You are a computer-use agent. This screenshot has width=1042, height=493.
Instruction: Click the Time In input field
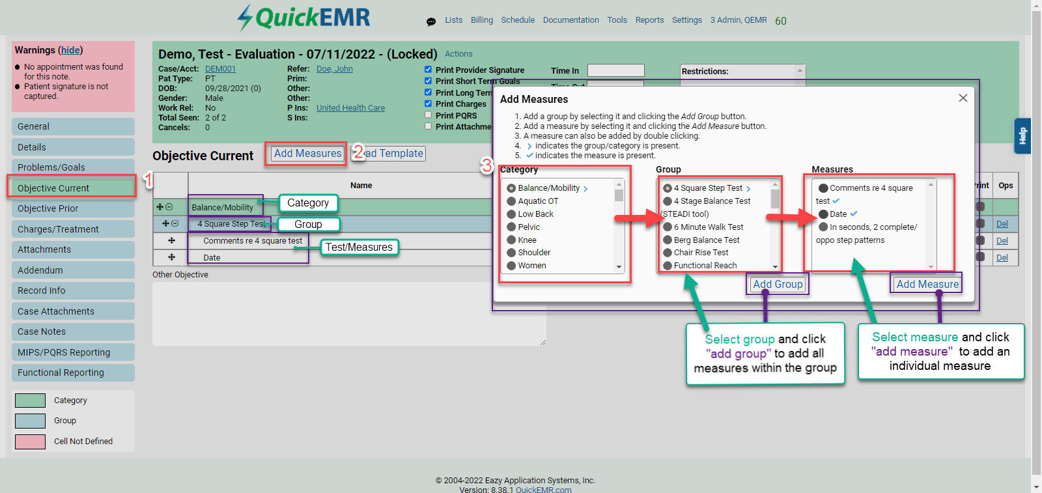point(615,70)
